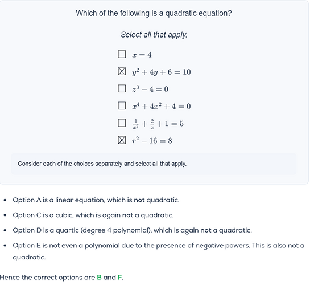Click the question heading about quadratic equation
This screenshot has width=310, height=285.
(x=154, y=13)
